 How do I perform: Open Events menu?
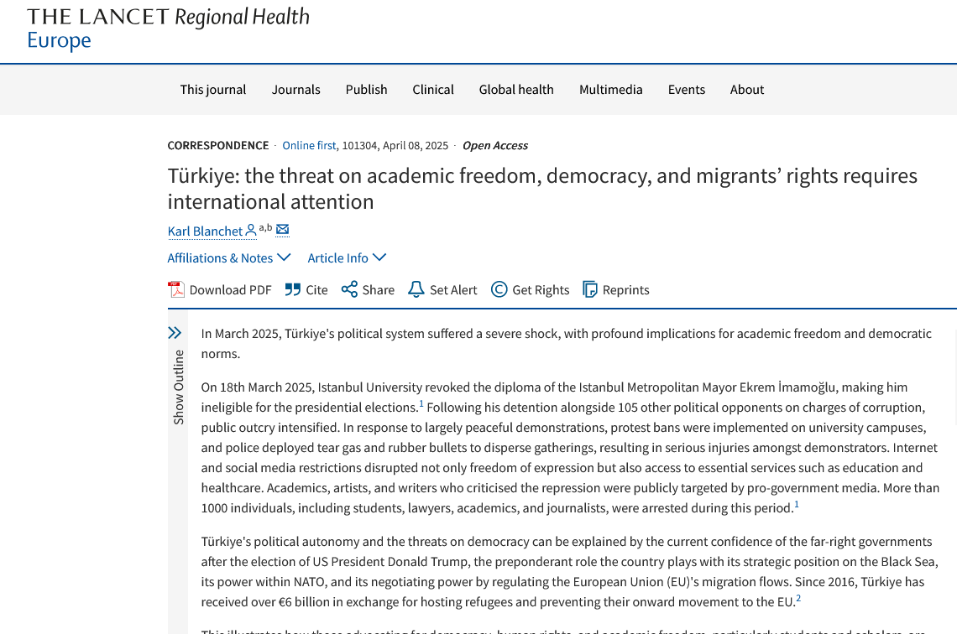(x=687, y=90)
